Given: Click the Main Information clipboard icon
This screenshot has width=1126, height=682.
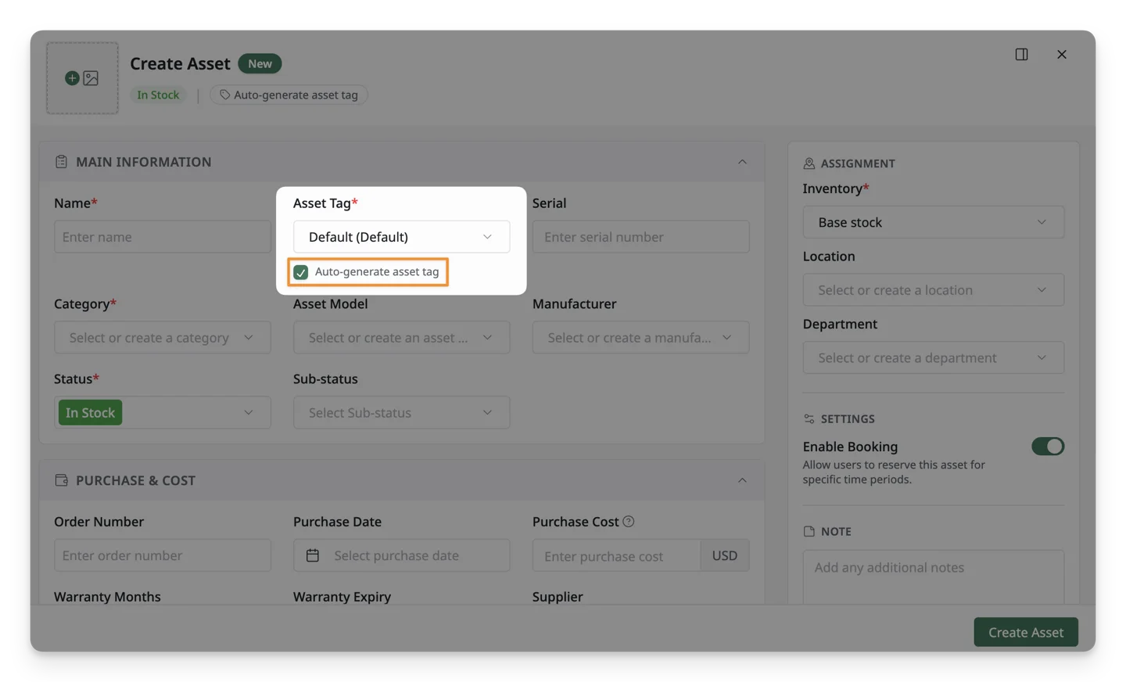Looking at the screenshot, I should pos(61,162).
